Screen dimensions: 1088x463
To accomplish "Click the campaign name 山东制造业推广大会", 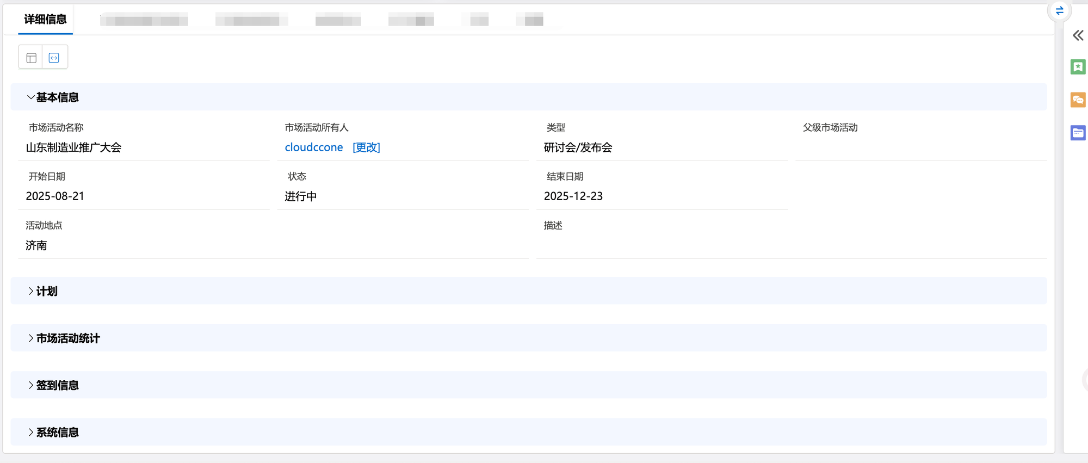I will [x=73, y=147].
